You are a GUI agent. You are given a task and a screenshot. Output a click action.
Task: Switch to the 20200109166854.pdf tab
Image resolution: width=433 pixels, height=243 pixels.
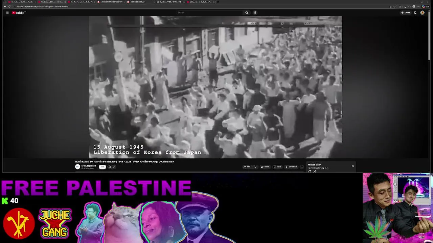click(x=140, y=2)
